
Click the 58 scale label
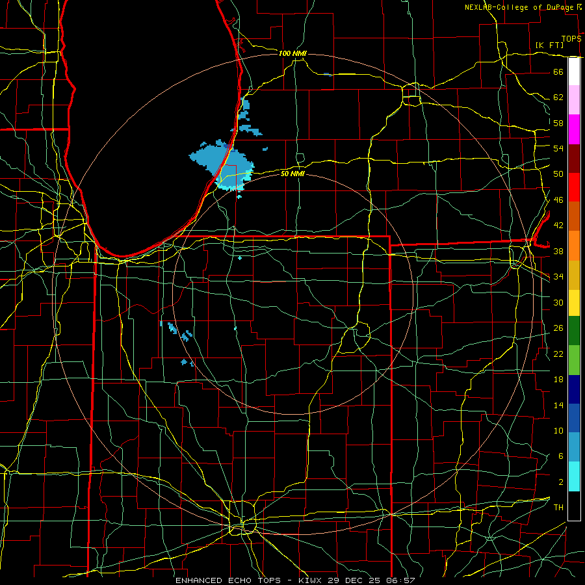click(x=558, y=123)
